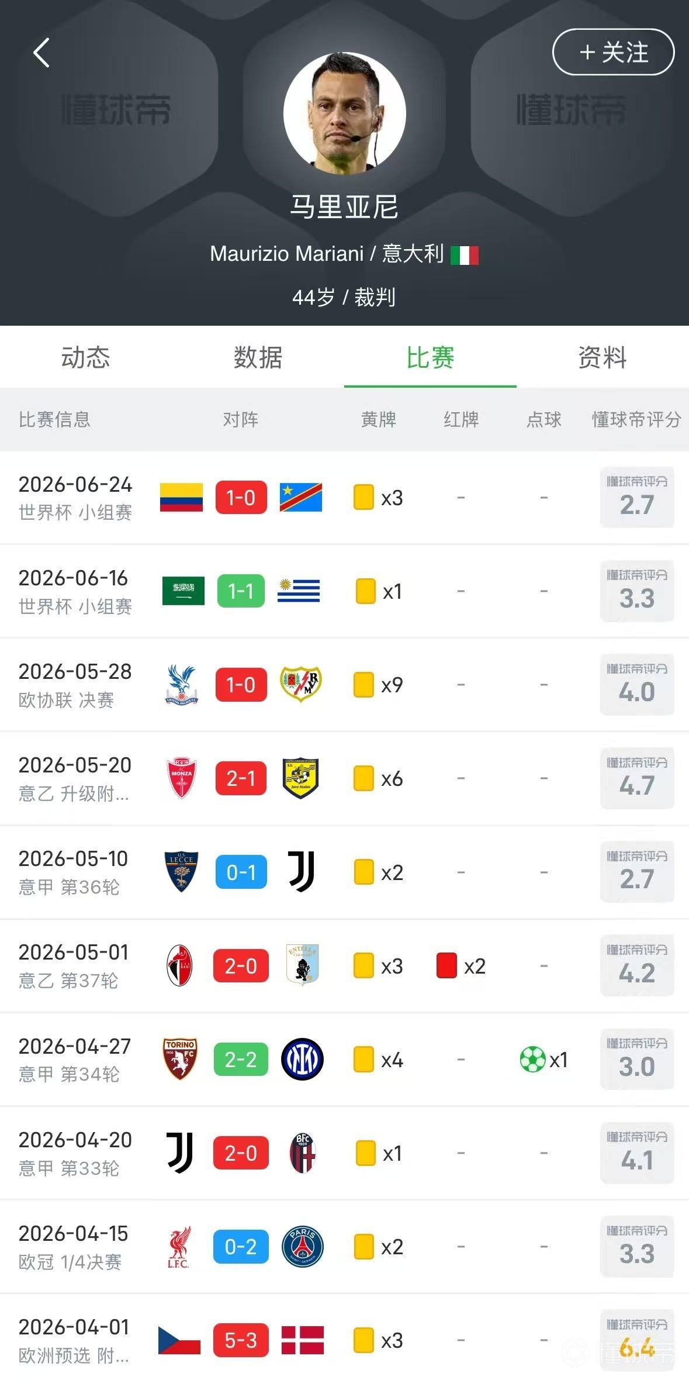Switch to the 数据 tab
Image resolution: width=689 pixels, height=1380 pixels.
tap(258, 357)
